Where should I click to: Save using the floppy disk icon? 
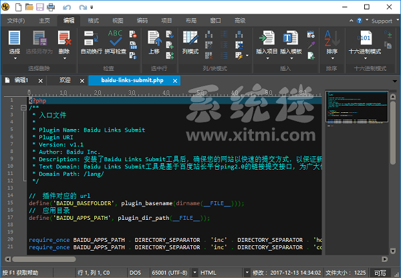tap(40, 7)
